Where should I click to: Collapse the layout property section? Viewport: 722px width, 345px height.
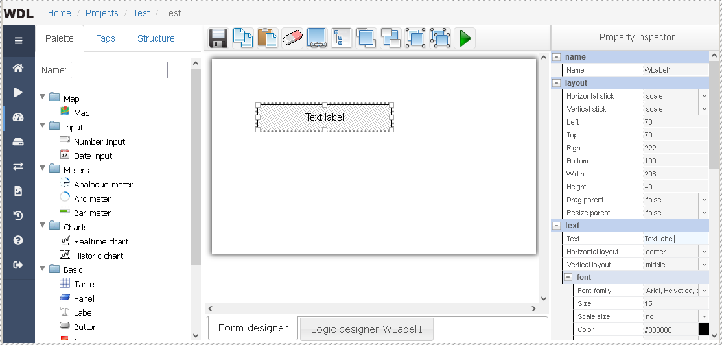(557, 83)
